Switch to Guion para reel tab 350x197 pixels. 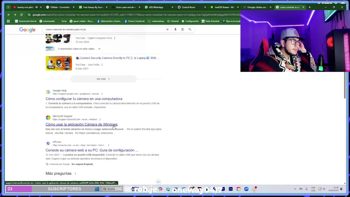coord(126,7)
